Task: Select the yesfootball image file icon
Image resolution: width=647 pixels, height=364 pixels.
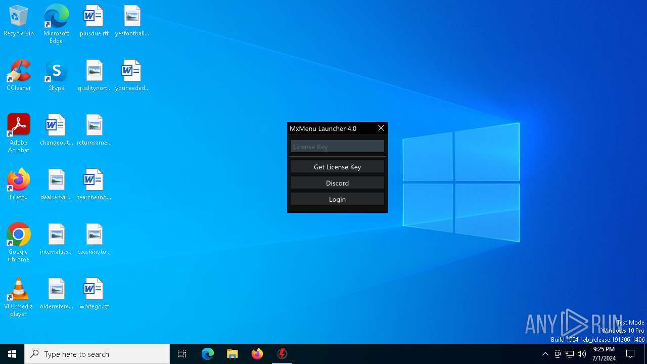Action: (132, 21)
